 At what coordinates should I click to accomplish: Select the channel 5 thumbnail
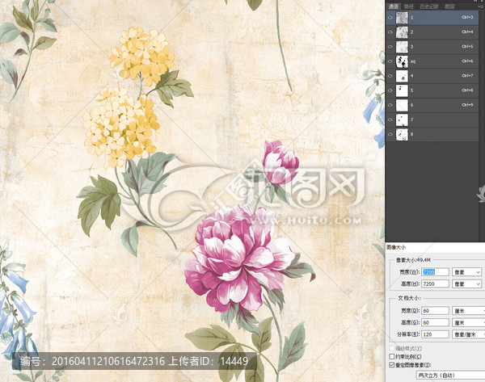pyautogui.click(x=402, y=90)
